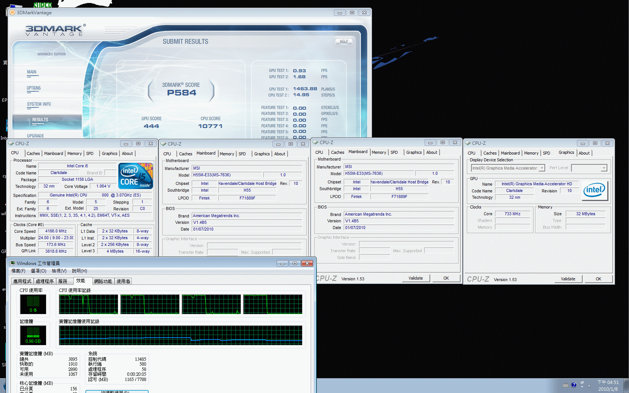Open the 說明(H) menu in Task Manager
This screenshot has width=629, height=393.
click(x=79, y=271)
